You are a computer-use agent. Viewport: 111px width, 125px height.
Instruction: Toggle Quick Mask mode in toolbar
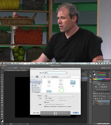pos(2,123)
